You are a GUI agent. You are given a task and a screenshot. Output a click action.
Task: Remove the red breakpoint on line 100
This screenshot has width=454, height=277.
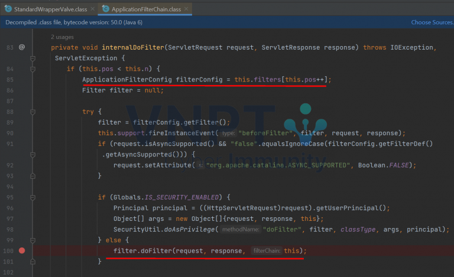click(22, 250)
